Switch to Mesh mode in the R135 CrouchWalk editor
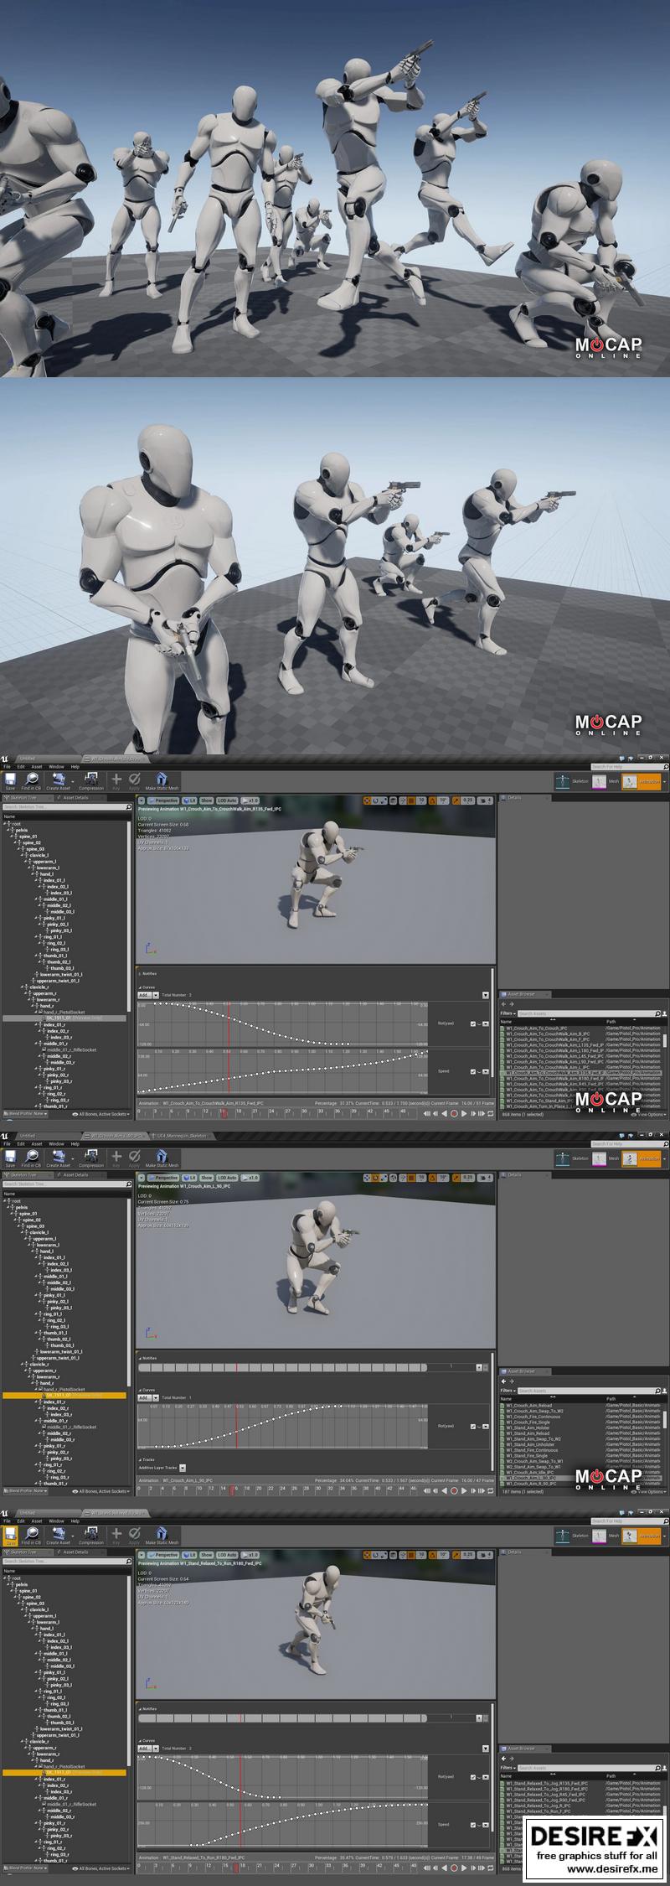Viewport: 670px width, 1886px height. [607, 781]
